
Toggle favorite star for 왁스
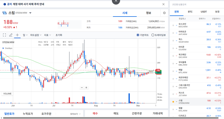coord(173,41)
